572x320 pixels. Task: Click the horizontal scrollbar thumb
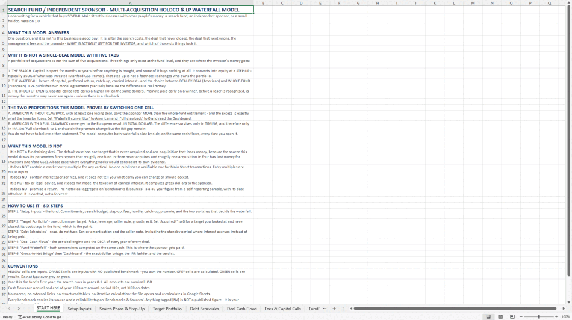click(x=455, y=309)
